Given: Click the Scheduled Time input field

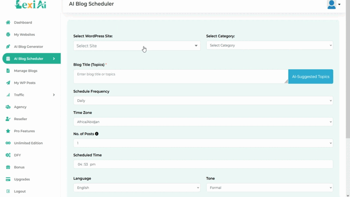Looking at the screenshot, I should pos(203,165).
